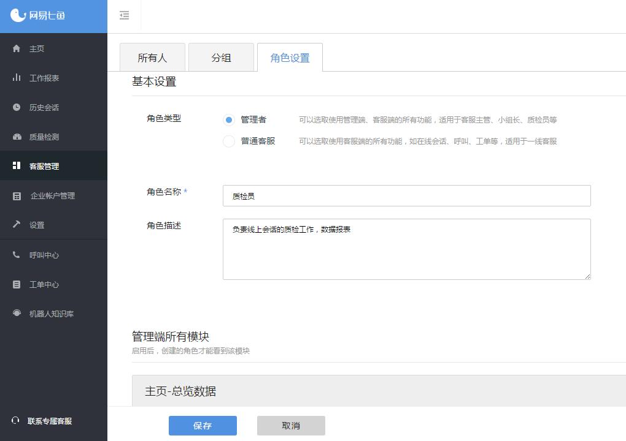Click the 角色类型 field label
This screenshot has height=441, width=626.
[164, 118]
